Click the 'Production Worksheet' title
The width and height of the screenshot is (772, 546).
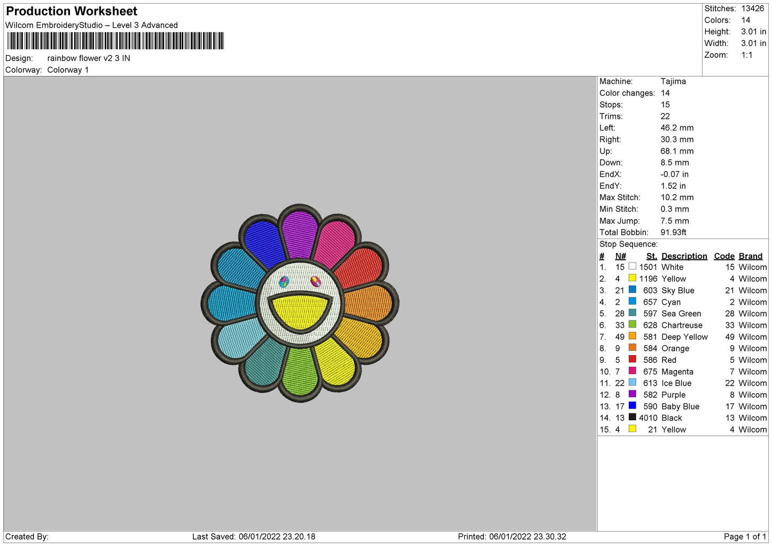(x=72, y=11)
